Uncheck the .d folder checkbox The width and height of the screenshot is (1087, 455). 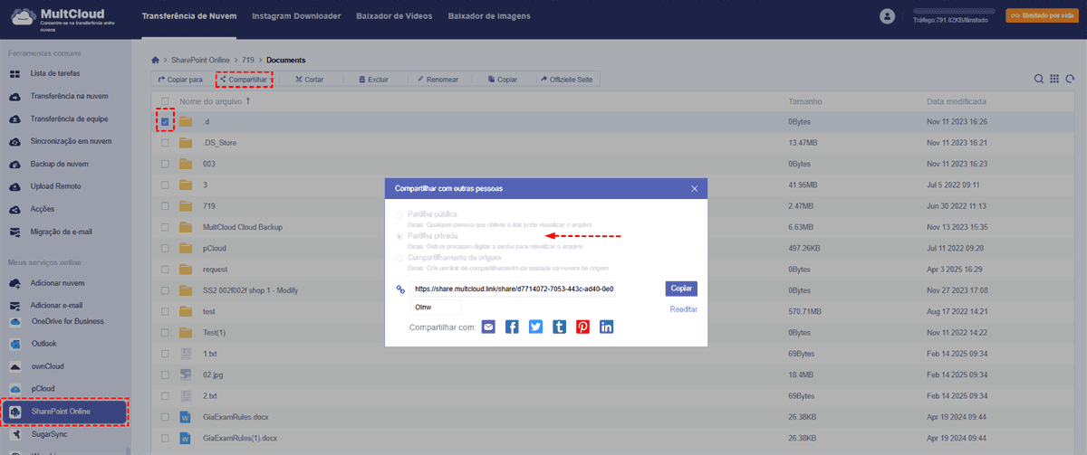click(164, 121)
